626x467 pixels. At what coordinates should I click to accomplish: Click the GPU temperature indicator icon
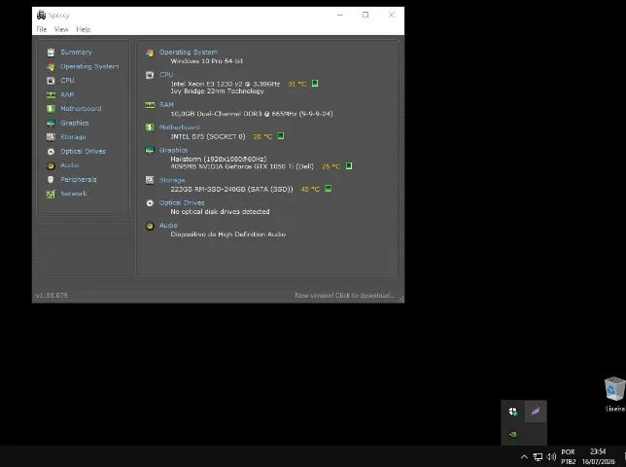click(349, 165)
